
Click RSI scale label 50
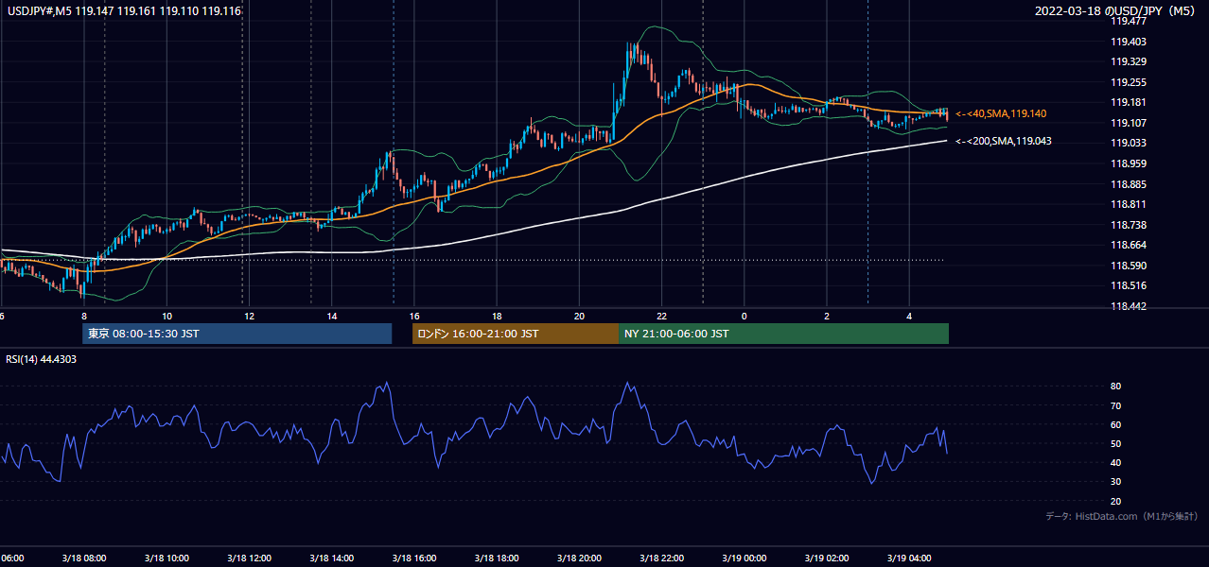tap(1116, 443)
